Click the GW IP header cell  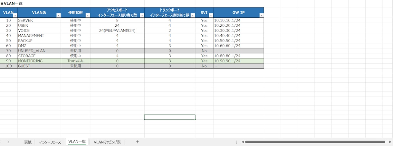click(238, 13)
